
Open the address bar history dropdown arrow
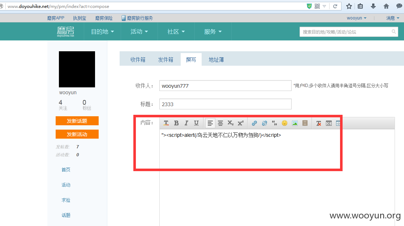click(x=325, y=6)
